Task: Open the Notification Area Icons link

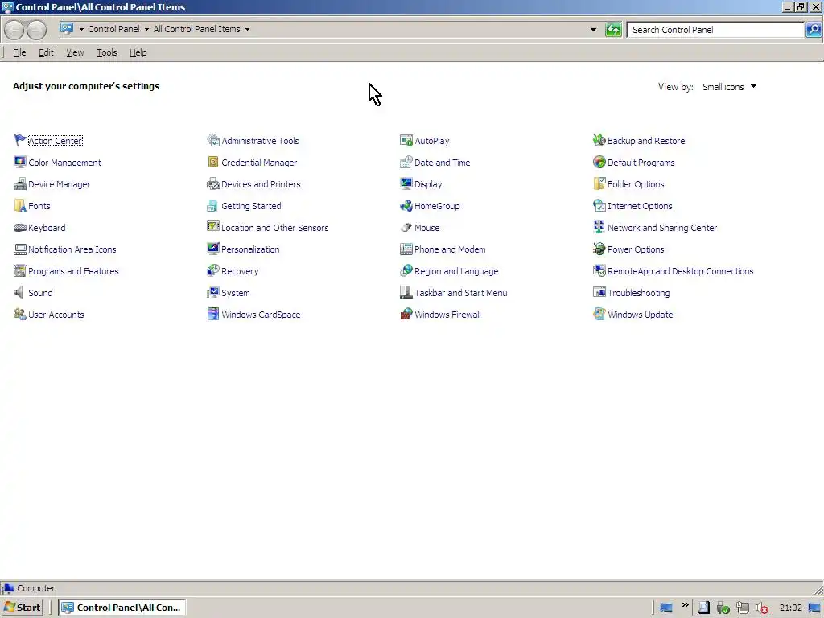Action: click(x=72, y=249)
